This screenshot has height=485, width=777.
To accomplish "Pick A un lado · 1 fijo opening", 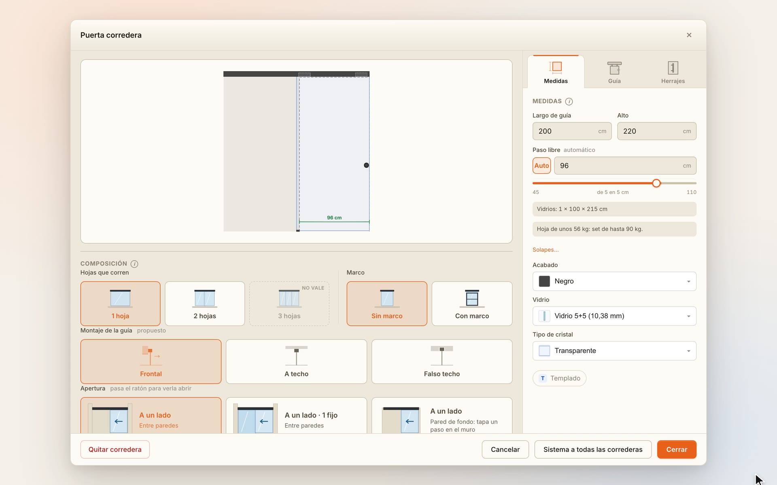I will (x=296, y=415).
